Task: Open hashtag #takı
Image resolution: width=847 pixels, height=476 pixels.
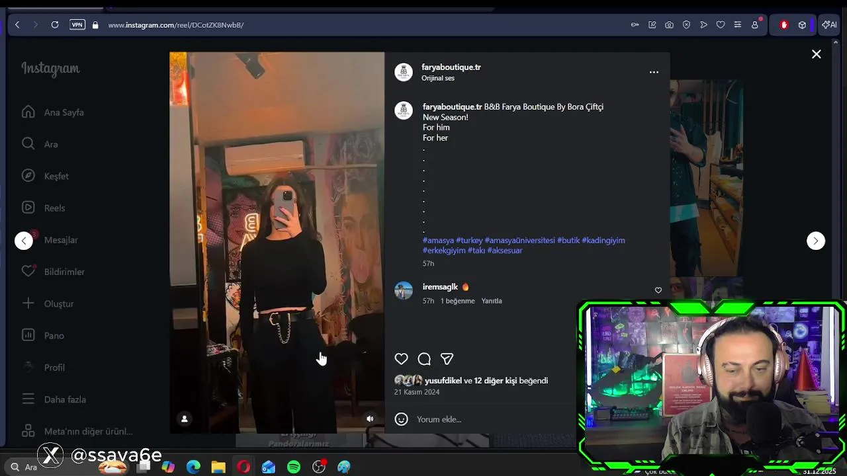Action: tap(476, 251)
